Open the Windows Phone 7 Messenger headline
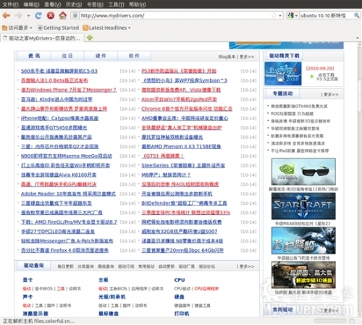 click(x=69, y=90)
